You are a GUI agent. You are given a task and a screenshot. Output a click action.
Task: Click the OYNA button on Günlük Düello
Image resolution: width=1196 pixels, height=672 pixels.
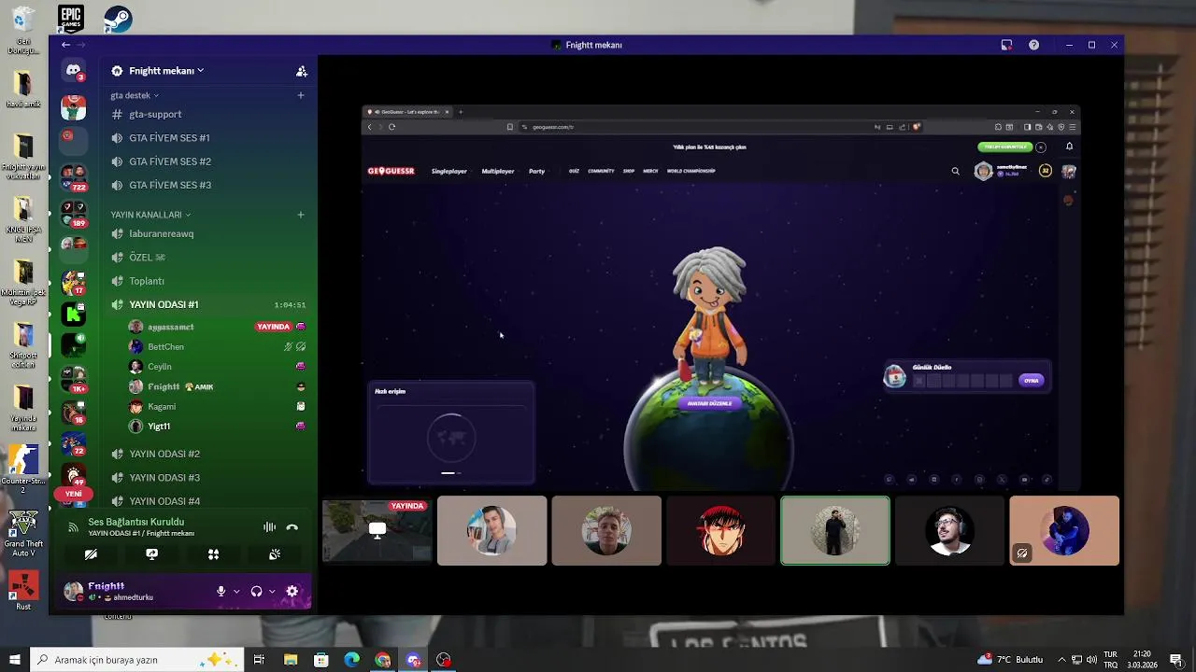click(1031, 380)
